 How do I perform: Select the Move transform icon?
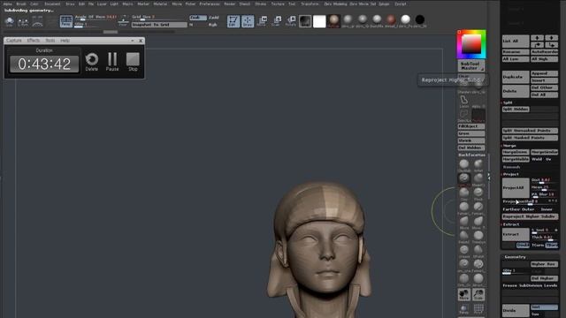tap(263, 21)
